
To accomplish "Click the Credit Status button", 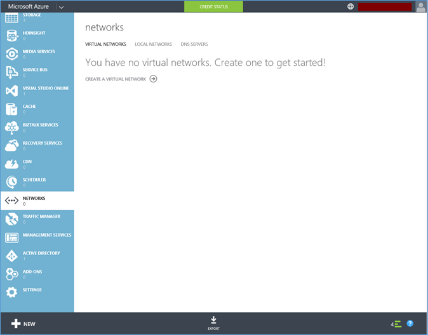I will (214, 6).
